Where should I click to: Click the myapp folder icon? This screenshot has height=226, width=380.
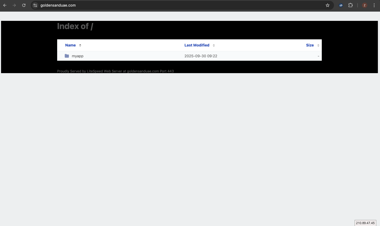pos(67,56)
